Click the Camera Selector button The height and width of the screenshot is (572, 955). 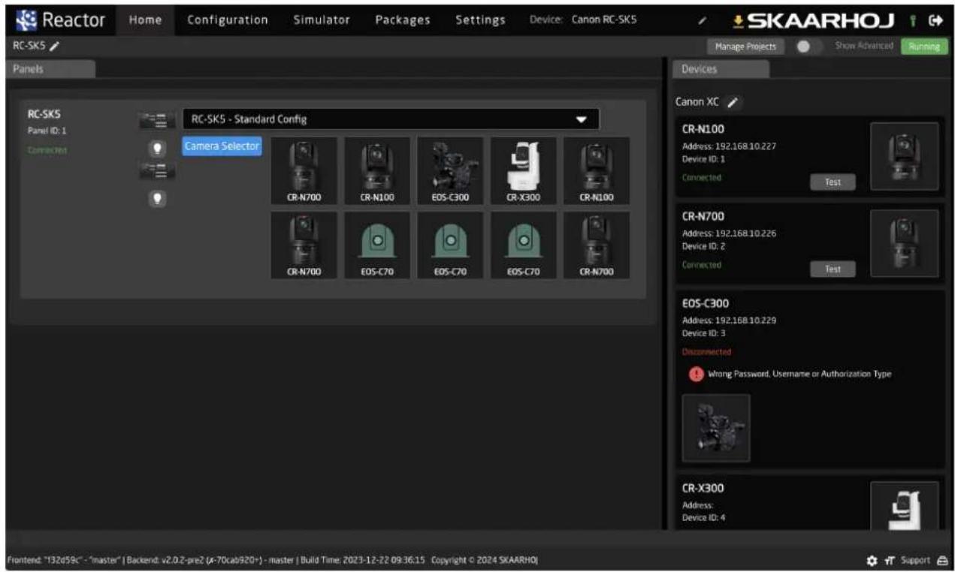tap(222, 146)
